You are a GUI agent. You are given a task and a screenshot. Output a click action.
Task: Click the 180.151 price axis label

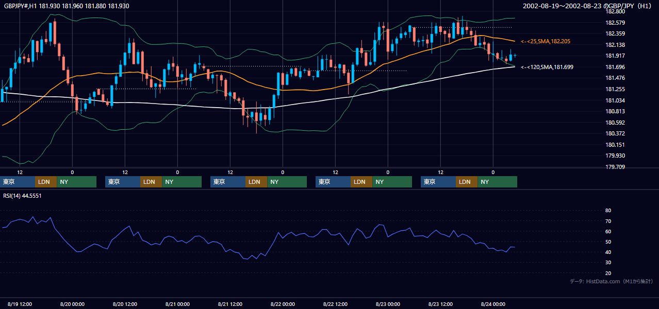coord(615,145)
